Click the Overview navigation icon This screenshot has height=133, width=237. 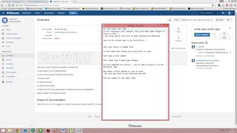(3, 55)
